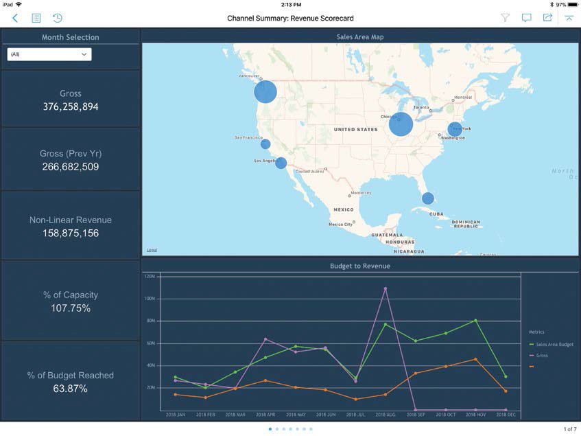Tap the Sales Area Budget point at 2018 NOV

point(476,321)
